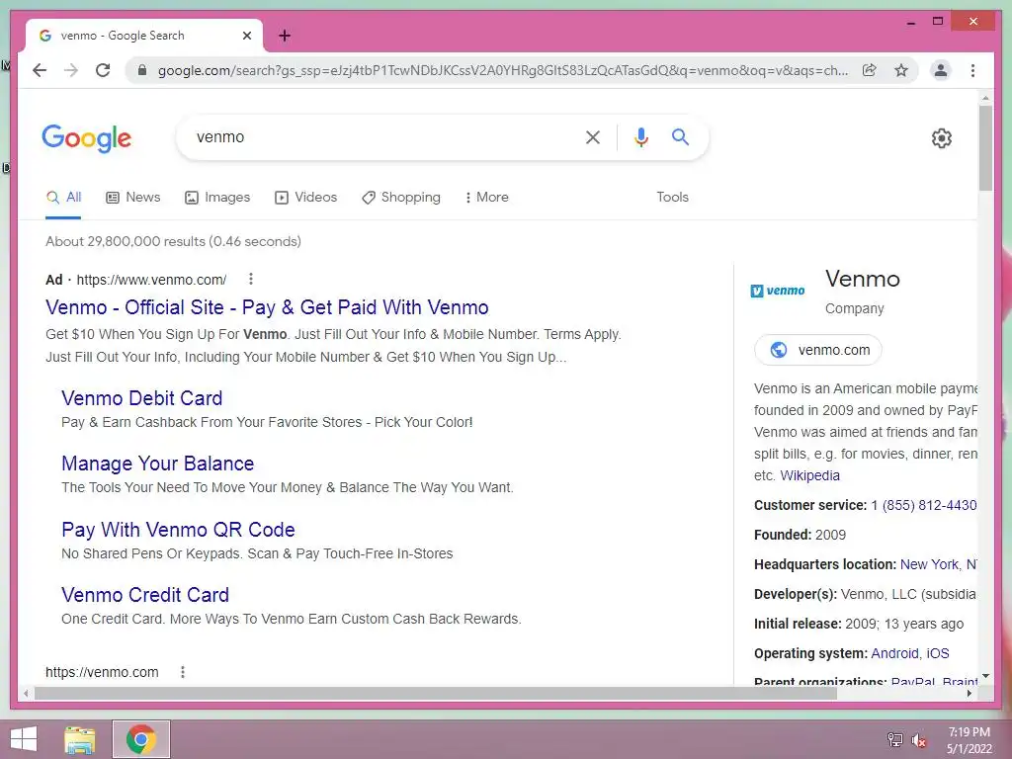
Task: Select the All results tab
Action: pyautogui.click(x=63, y=198)
